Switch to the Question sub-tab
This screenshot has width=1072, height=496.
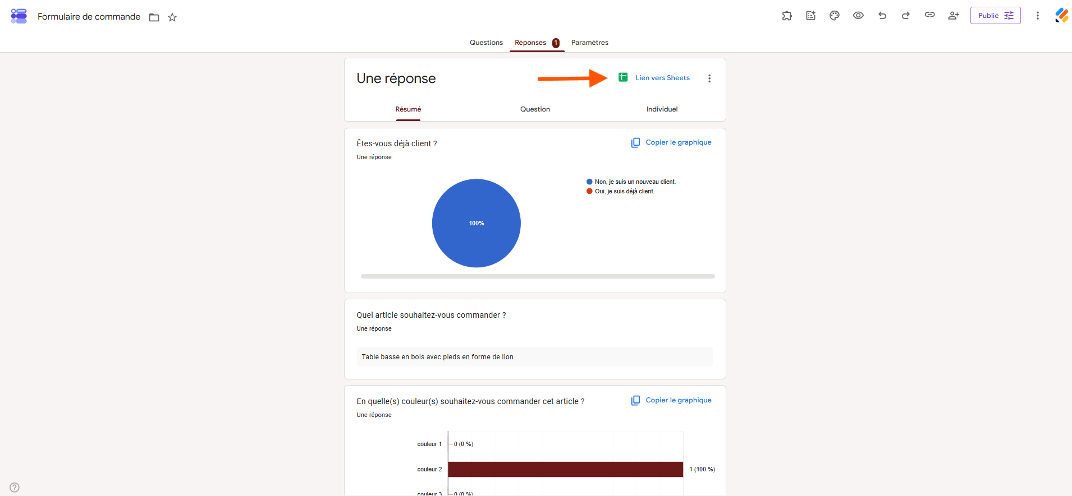(x=535, y=109)
